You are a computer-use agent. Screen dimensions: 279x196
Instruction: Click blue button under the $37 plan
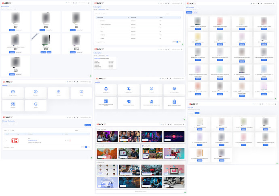[x=12, y=30]
